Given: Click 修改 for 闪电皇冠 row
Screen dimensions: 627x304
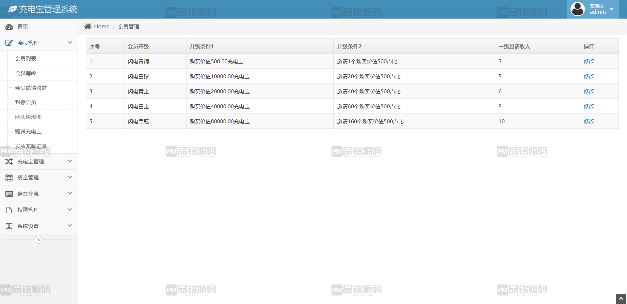Looking at the screenshot, I should pos(589,121).
